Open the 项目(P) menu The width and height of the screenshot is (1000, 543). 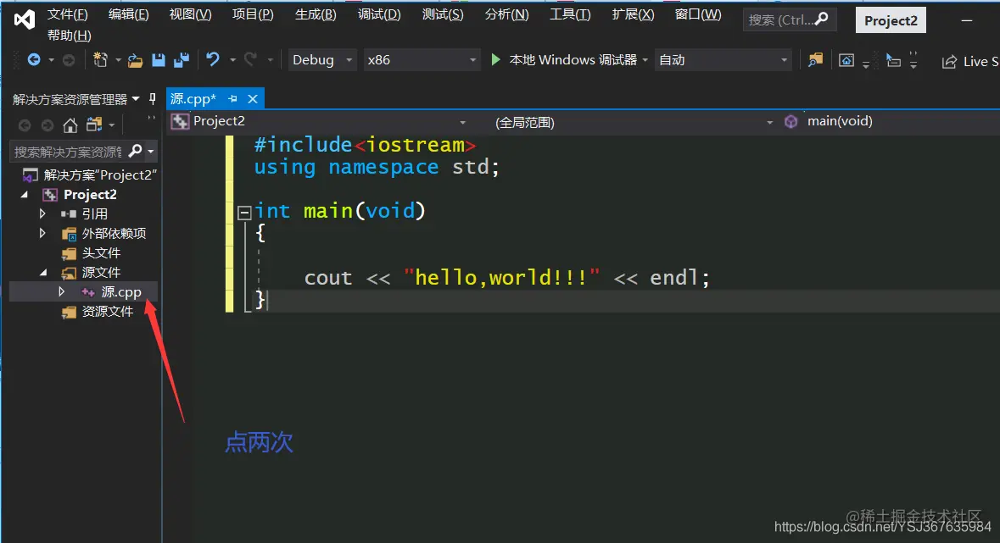pos(253,14)
